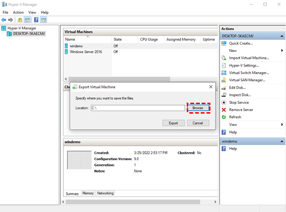Sort by Uptime column header
Screen dimensions: 286x212
coord(209,39)
